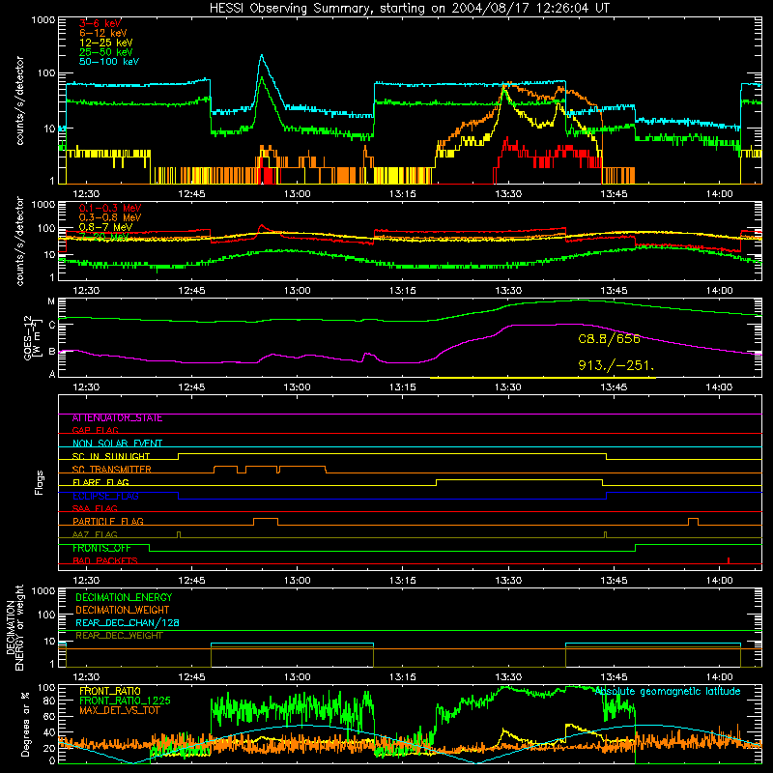Select the AAZ_FLAG label
The image size is (773, 773).
pyautogui.click(x=95, y=534)
